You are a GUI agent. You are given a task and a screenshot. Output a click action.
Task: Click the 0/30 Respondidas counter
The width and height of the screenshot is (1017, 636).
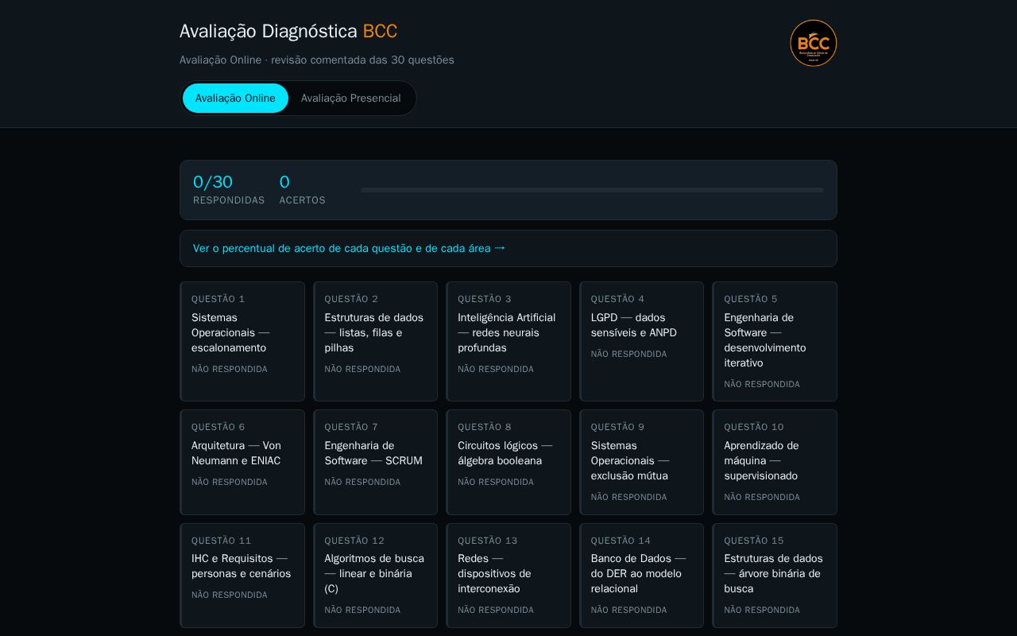click(x=229, y=190)
